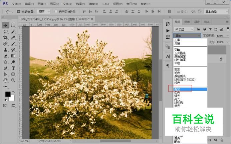Turn layer filtering on or off
This screenshot has width=231, height=144.
228,29
